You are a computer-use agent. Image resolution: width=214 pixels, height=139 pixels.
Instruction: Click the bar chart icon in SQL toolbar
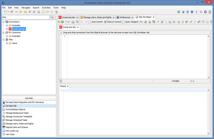tap(146, 22)
